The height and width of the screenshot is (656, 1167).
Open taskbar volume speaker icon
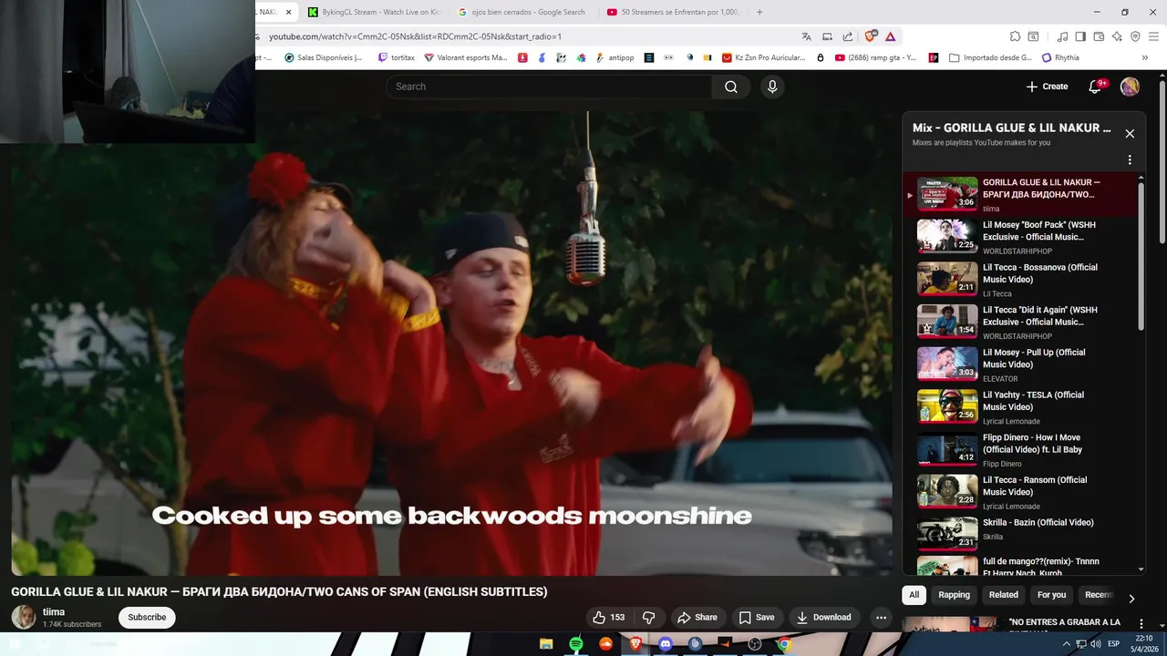click(x=1094, y=644)
